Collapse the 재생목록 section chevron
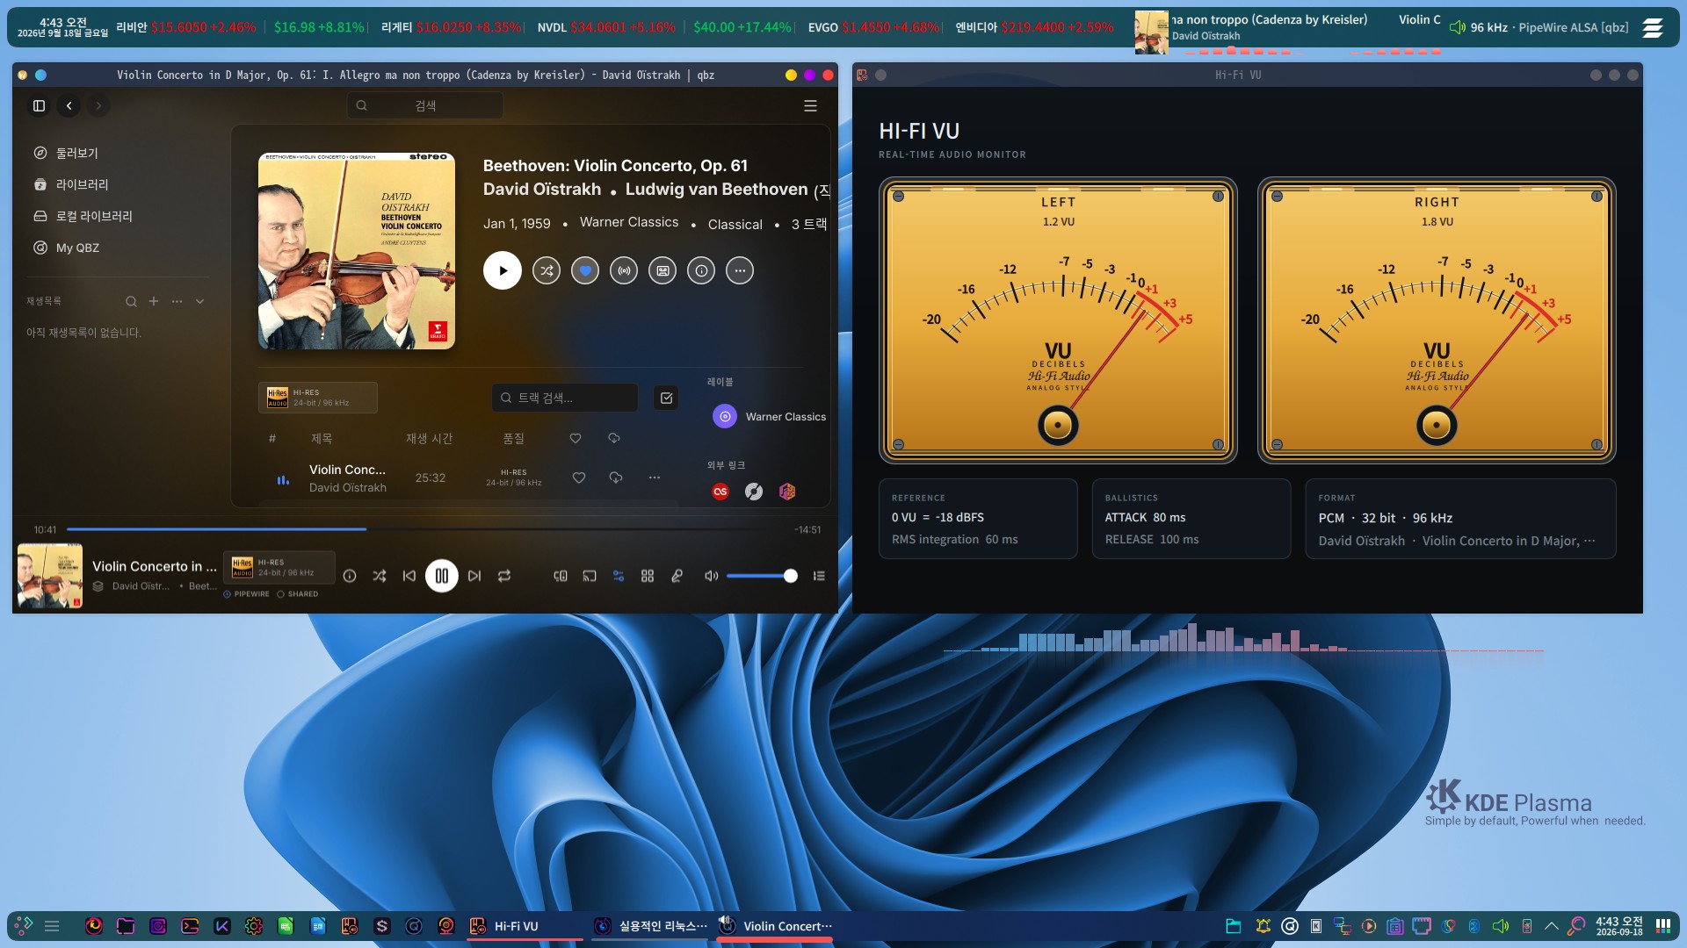The width and height of the screenshot is (1687, 948). click(x=200, y=301)
